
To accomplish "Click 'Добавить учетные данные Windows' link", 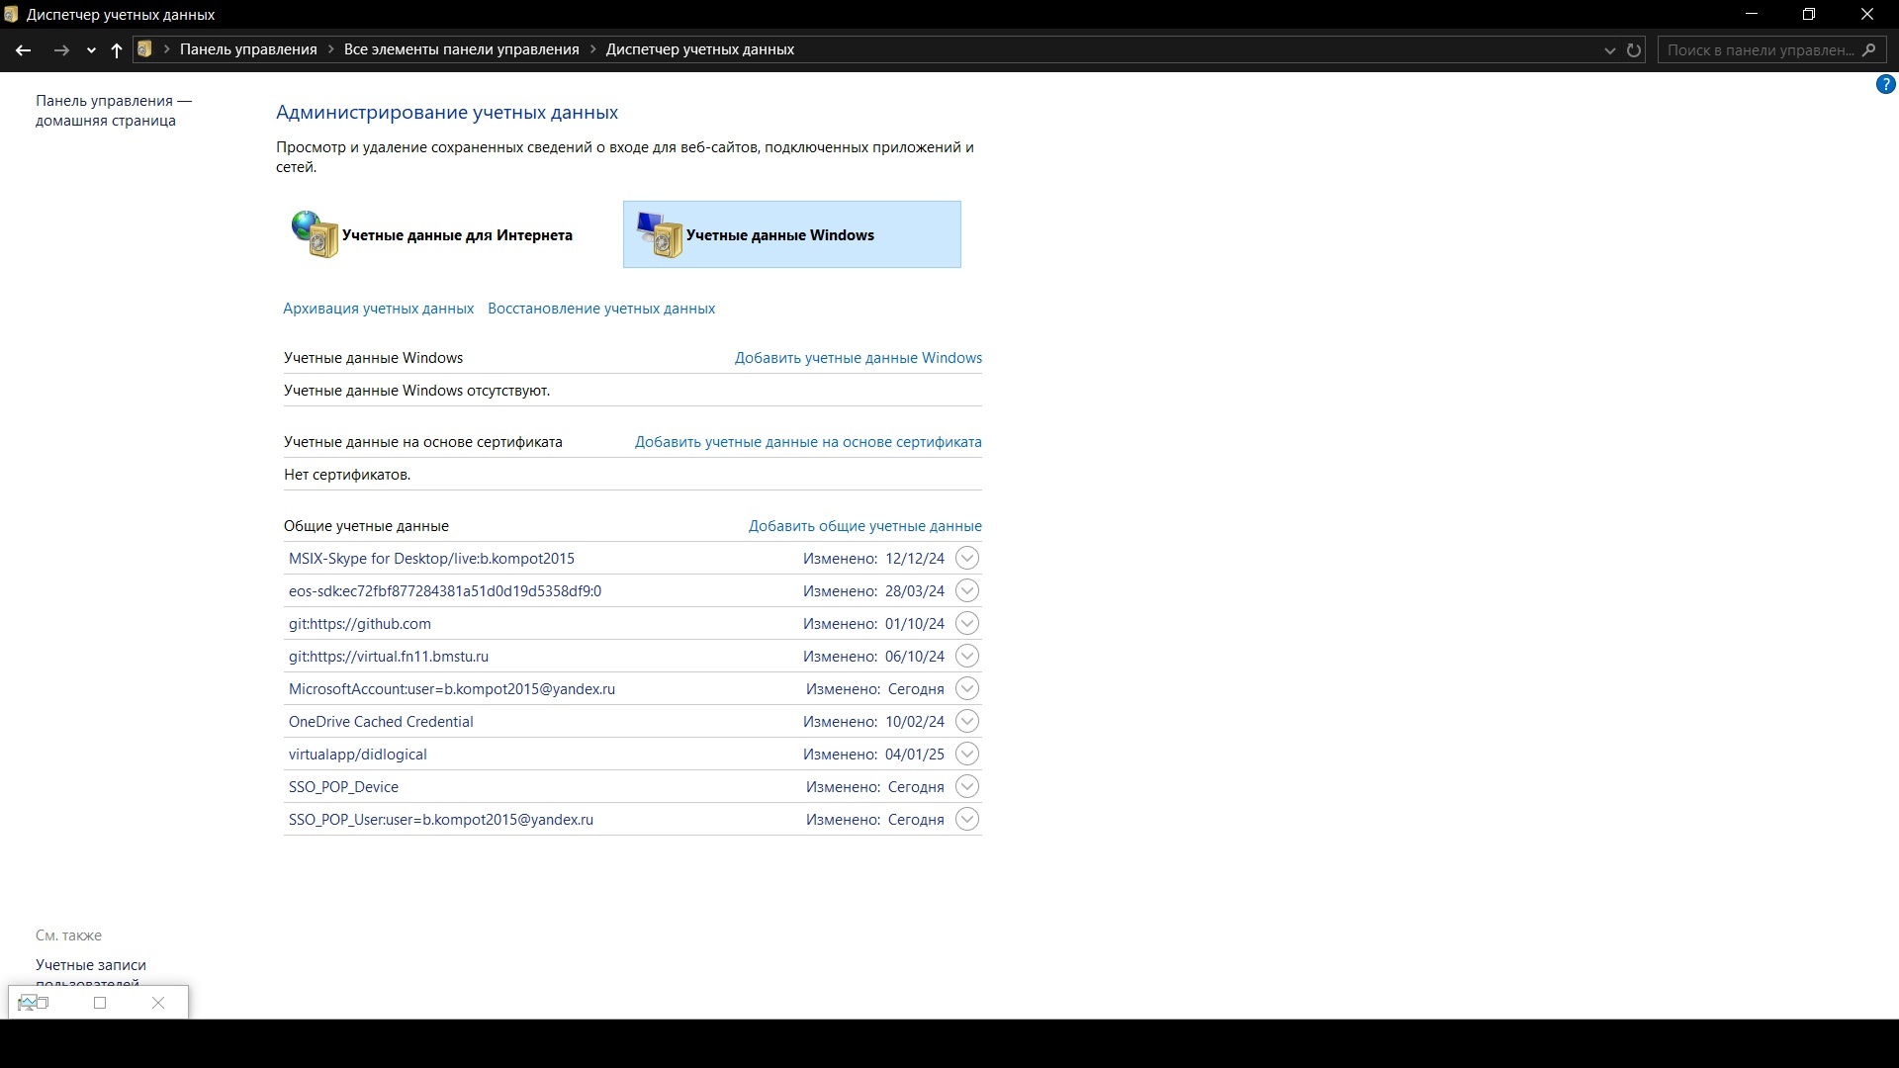I will coord(858,358).
